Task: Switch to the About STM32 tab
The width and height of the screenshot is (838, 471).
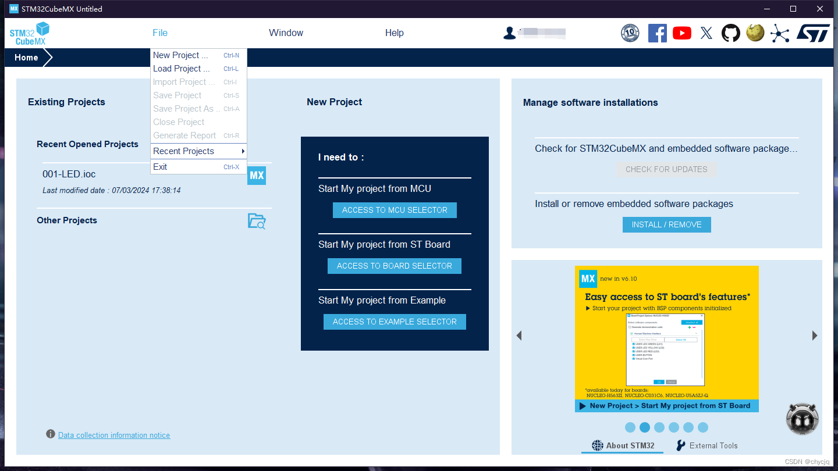Action: pyautogui.click(x=622, y=446)
